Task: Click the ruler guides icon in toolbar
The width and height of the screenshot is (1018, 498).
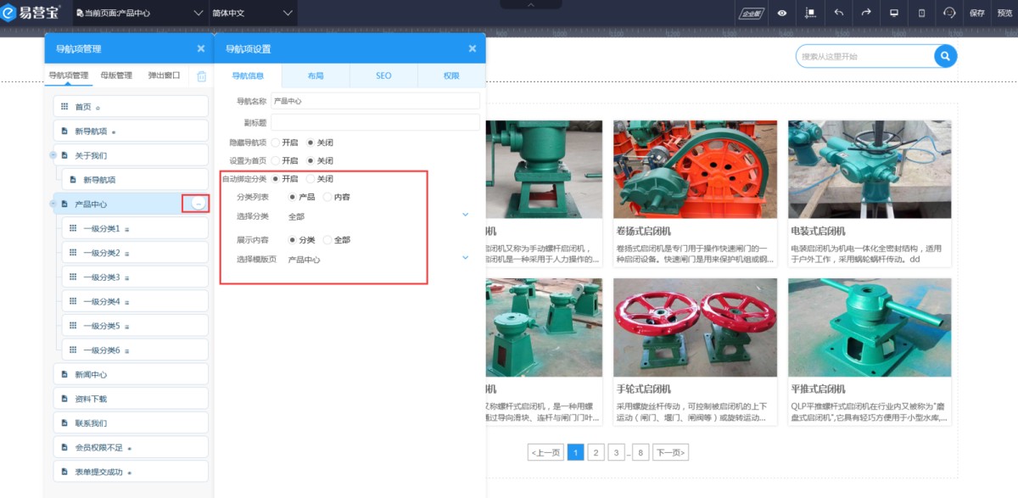Action: [x=810, y=13]
